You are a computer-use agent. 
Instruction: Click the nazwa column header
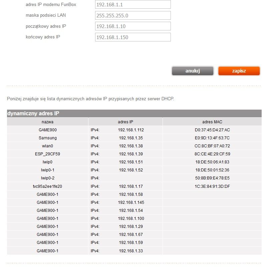click(x=47, y=122)
